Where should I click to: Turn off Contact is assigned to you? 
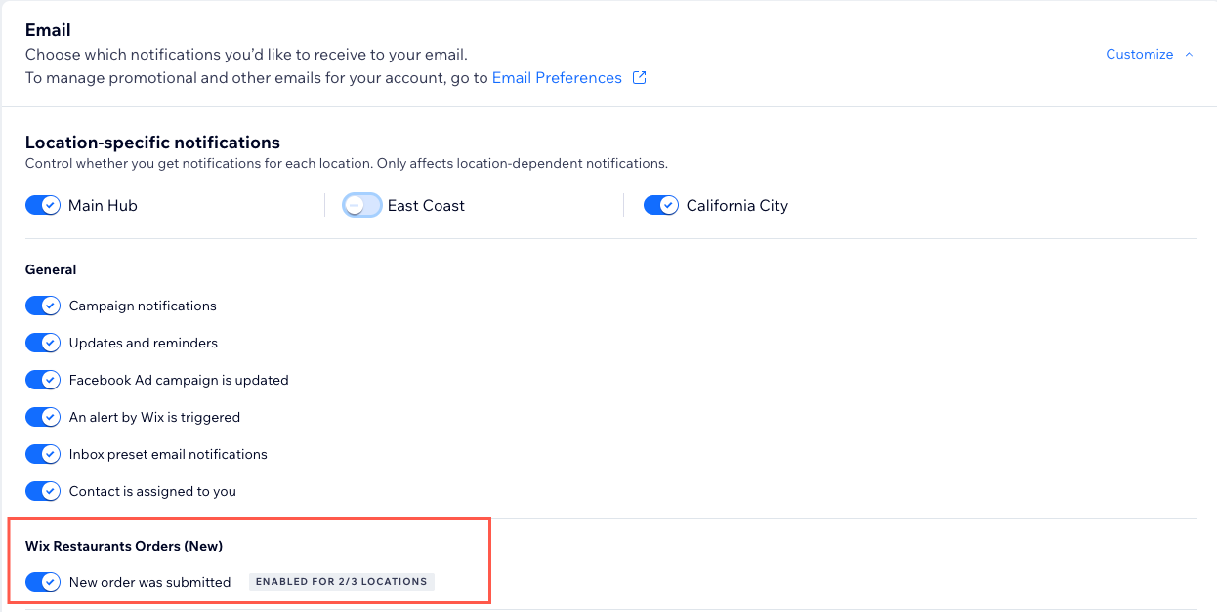coord(43,492)
